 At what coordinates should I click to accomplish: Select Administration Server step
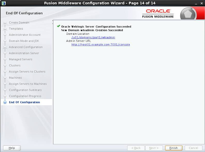(x=24, y=53)
